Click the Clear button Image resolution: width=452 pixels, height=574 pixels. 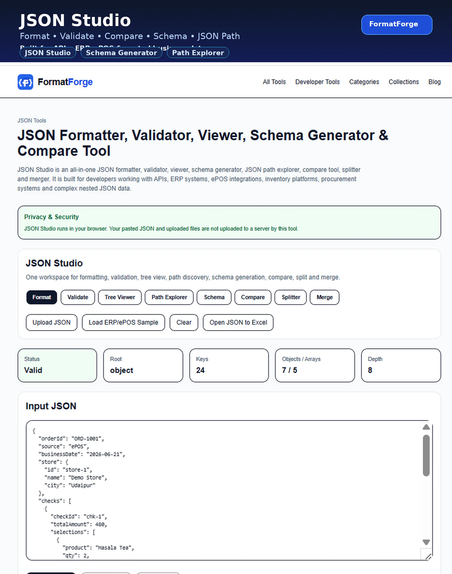tap(184, 323)
